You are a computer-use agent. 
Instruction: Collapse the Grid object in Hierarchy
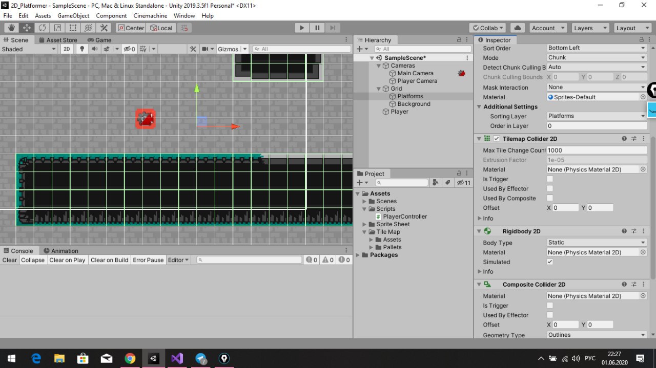(379, 89)
